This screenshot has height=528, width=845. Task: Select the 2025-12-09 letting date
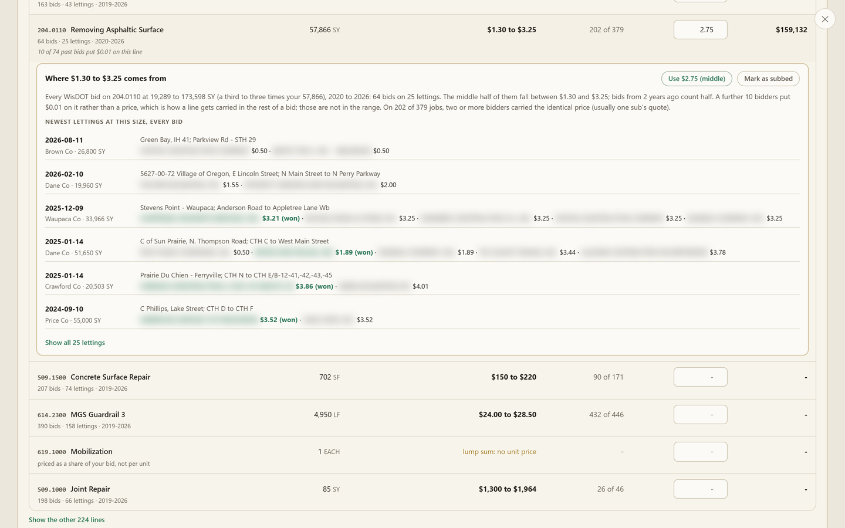(x=64, y=208)
